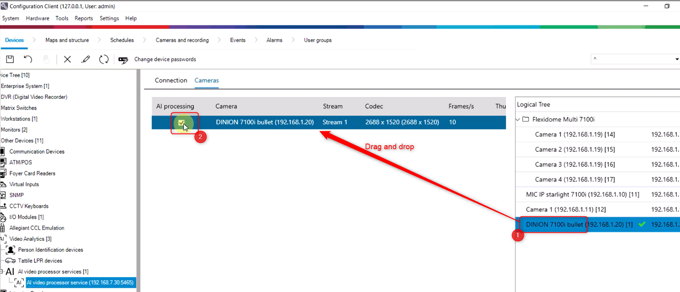The height and width of the screenshot is (292, 680).
Task: Click the folder icon beside Flexidome Multi 7100i
Action: [526, 119]
